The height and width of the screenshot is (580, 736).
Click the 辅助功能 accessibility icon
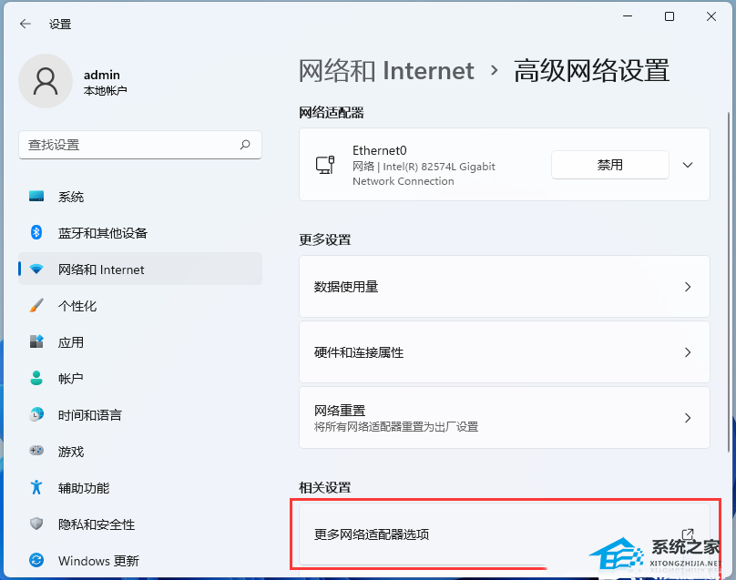coord(36,488)
